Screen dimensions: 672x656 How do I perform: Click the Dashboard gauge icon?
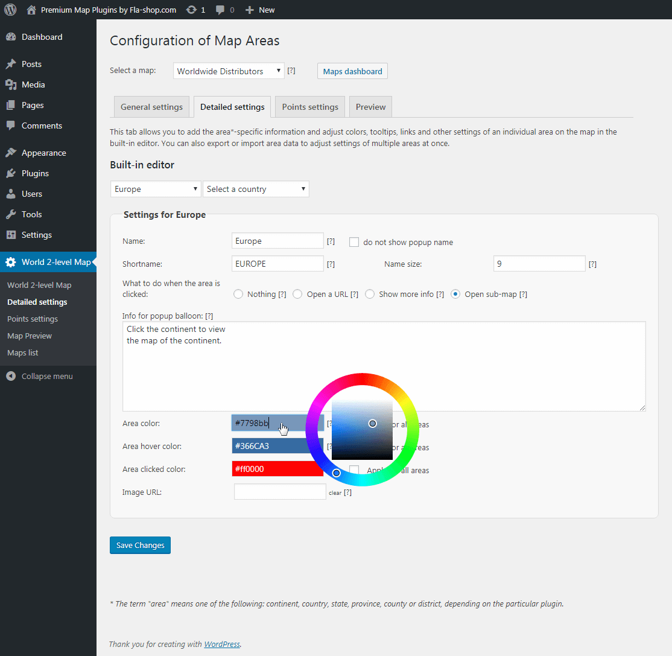point(11,37)
